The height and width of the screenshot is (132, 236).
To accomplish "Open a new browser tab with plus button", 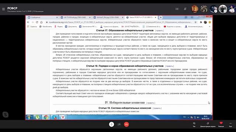I will click(x=161, y=17).
